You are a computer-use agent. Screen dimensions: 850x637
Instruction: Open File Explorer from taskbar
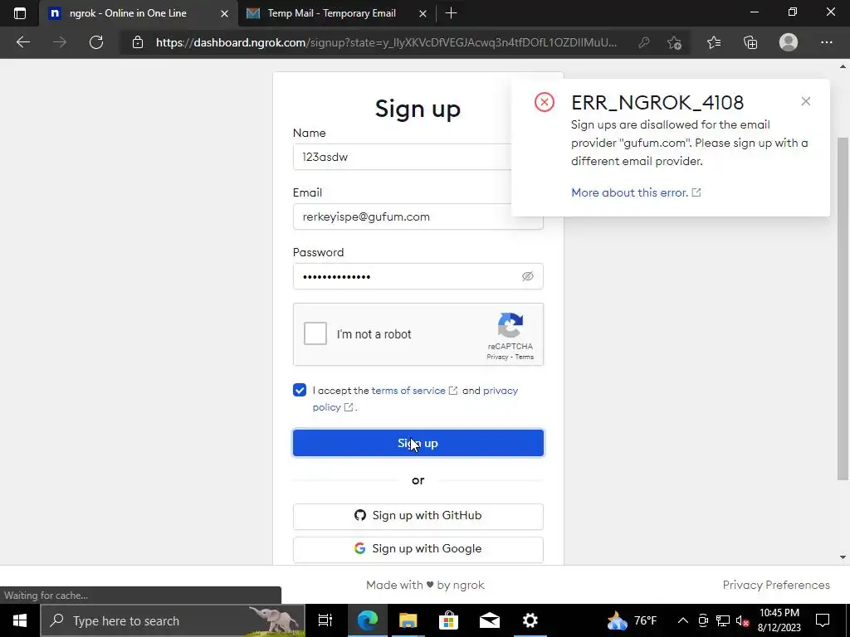[408, 620]
